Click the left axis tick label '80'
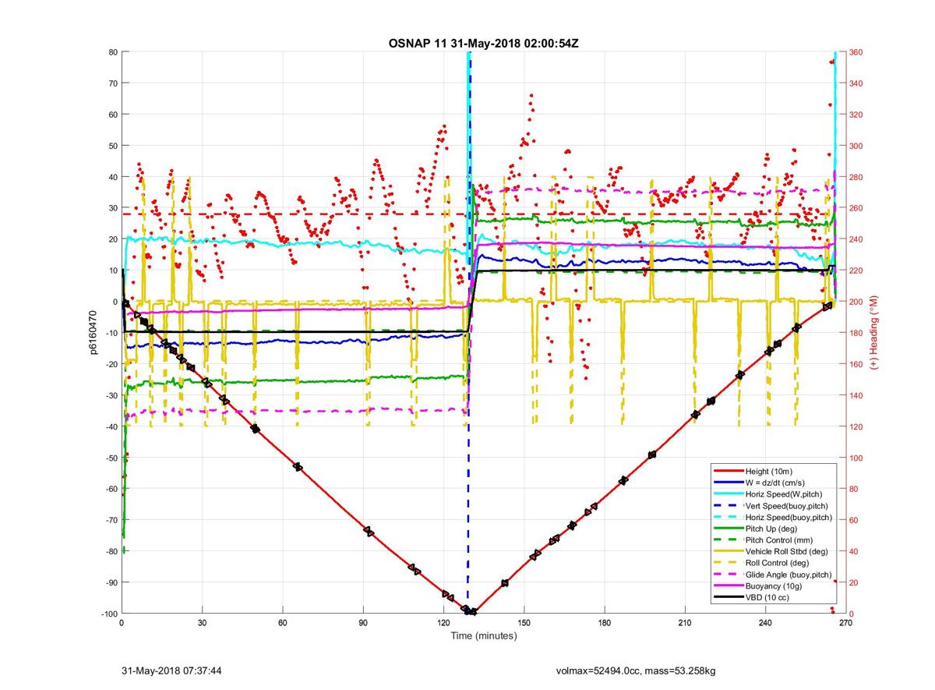The width and height of the screenshot is (935, 690). 113,52
